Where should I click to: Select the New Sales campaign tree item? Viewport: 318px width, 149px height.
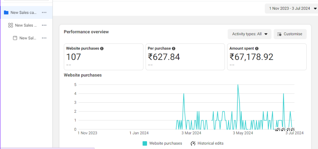tap(23, 13)
